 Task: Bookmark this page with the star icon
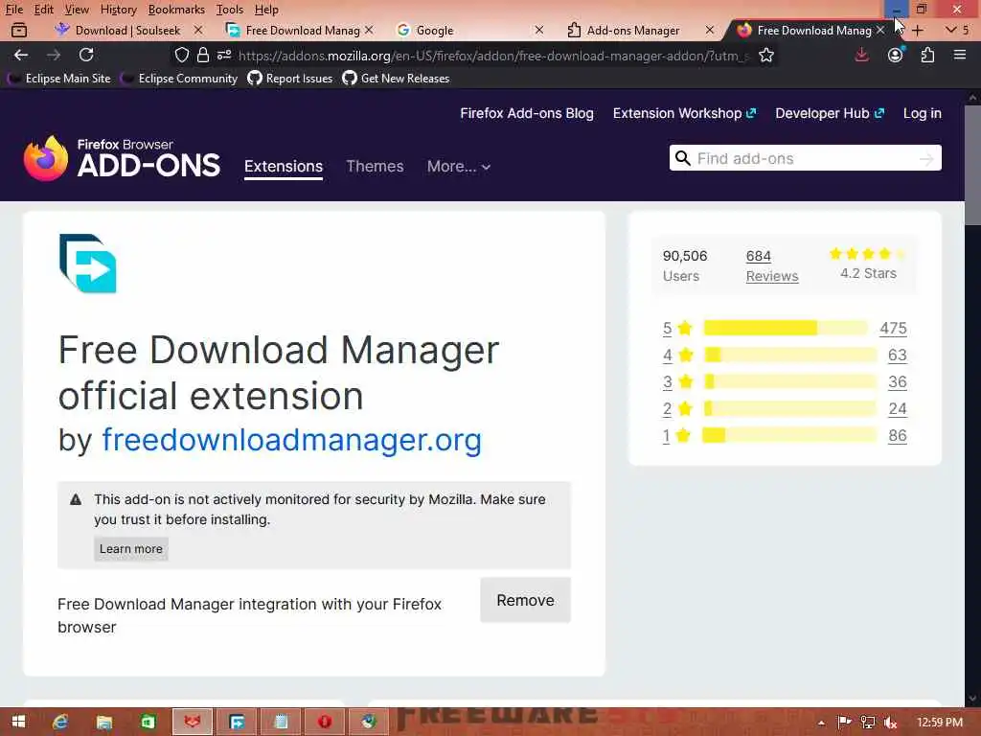pos(766,56)
